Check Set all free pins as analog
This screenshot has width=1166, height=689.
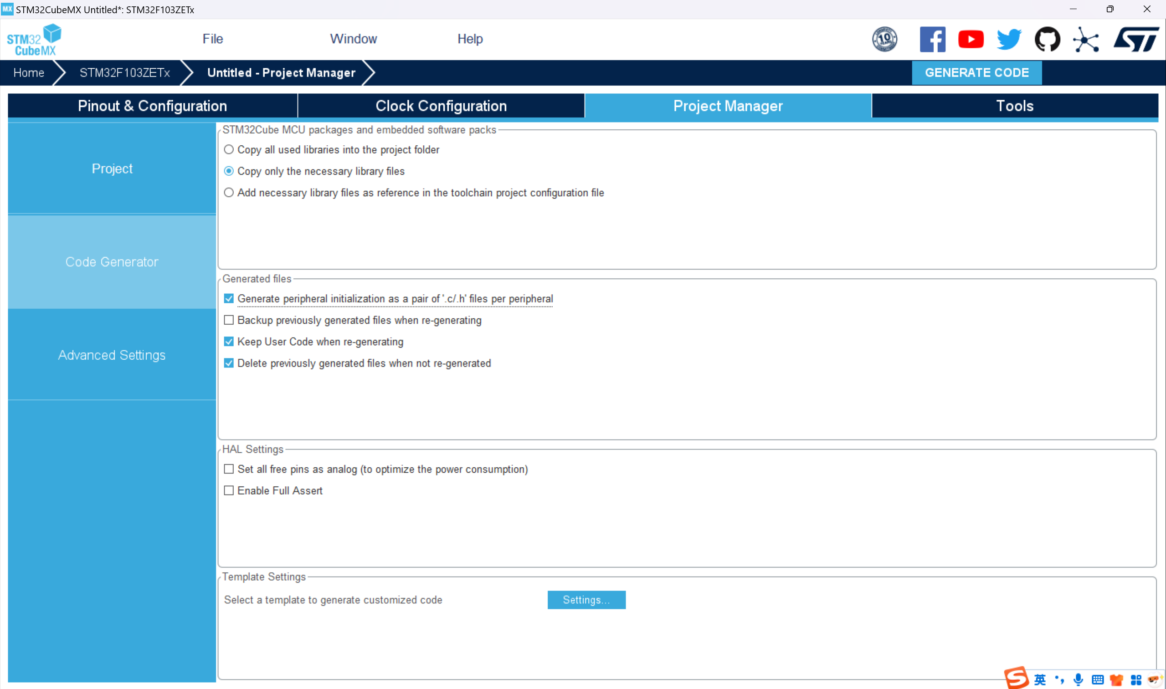pyautogui.click(x=229, y=469)
